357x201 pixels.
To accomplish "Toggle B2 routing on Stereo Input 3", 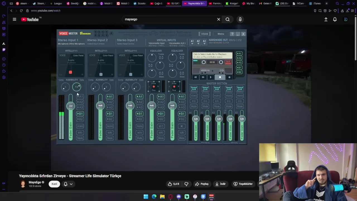I will tap(139, 119).
